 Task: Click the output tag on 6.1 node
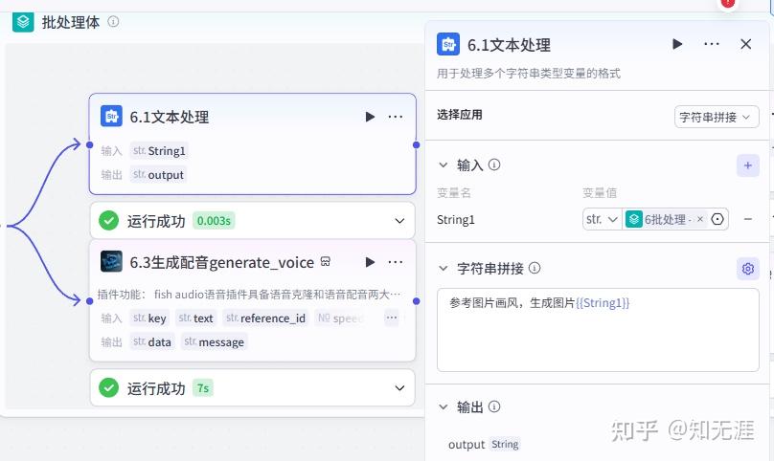click(158, 174)
